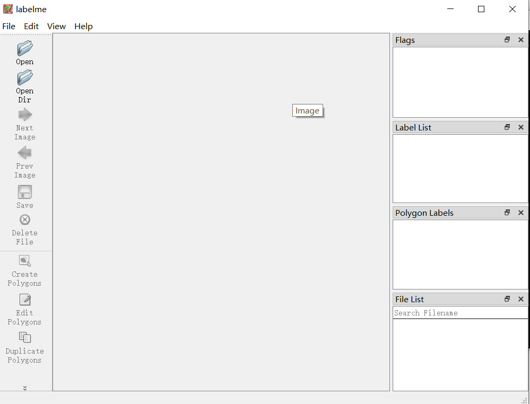Screen dimensions: 530x404
Task: Open the Edit menu
Action: click(31, 27)
